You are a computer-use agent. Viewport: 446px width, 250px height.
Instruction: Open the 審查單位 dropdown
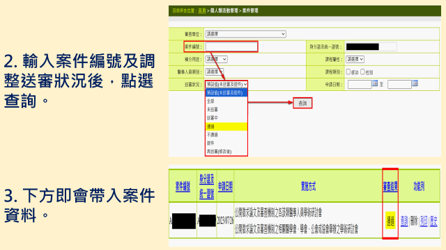click(245, 34)
